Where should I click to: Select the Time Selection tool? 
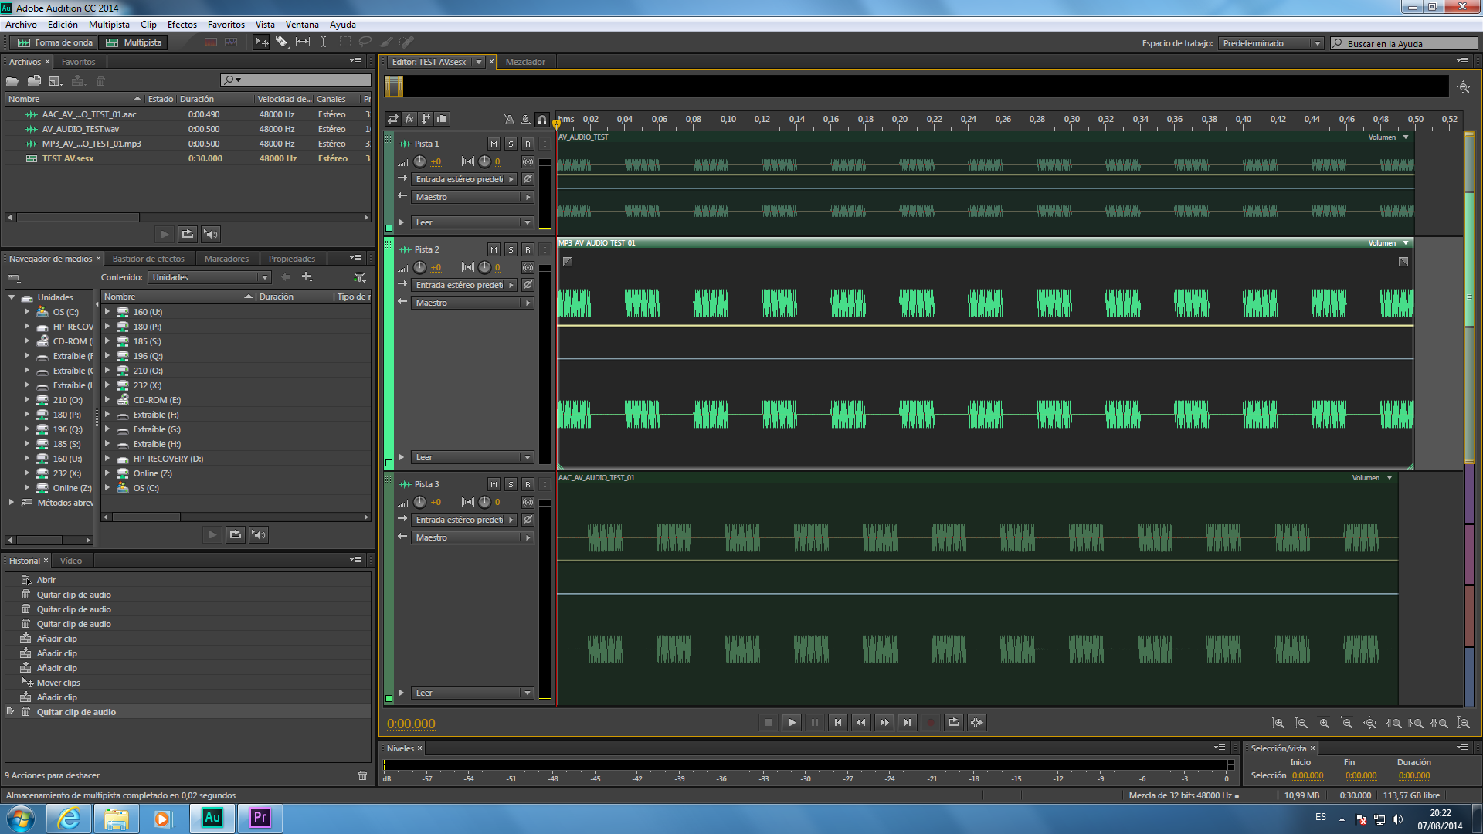pyautogui.click(x=323, y=42)
